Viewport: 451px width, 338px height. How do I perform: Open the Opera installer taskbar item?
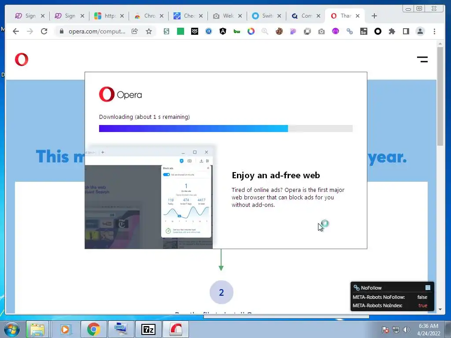click(x=176, y=329)
